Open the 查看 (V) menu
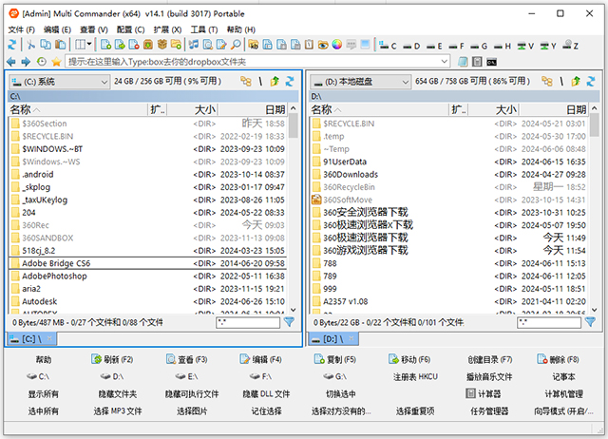Screen dimensions: 608x439 [94, 29]
